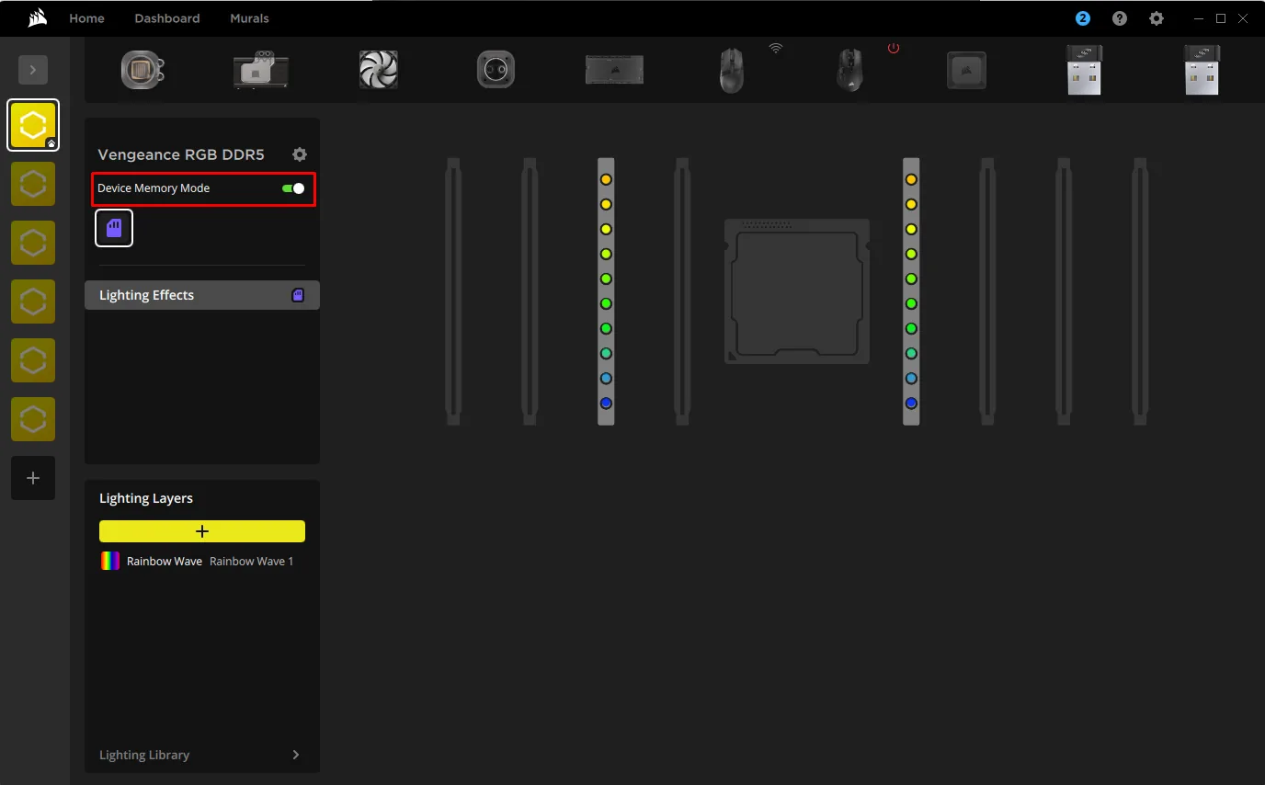Toggle Device Memory Mode switch
1265x785 pixels.
point(293,188)
